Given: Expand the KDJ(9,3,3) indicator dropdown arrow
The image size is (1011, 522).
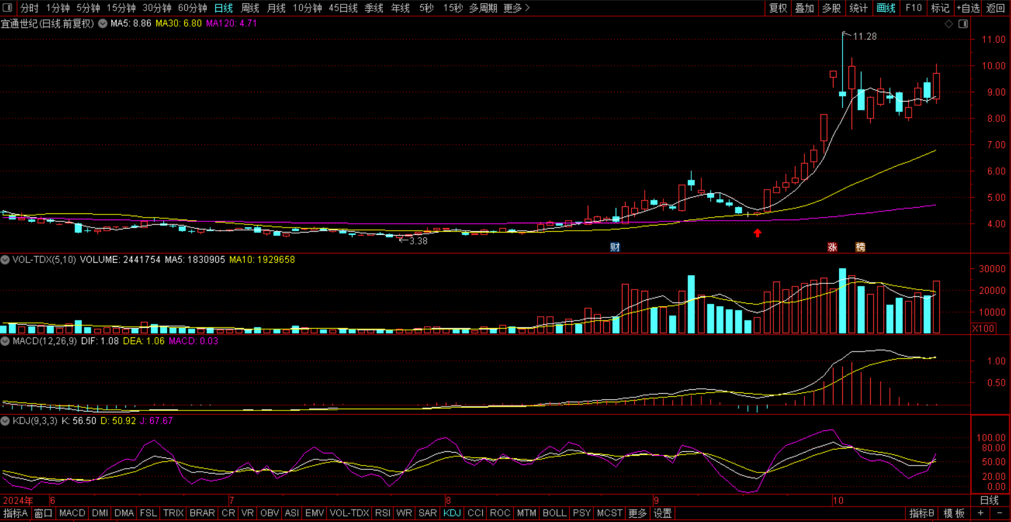Looking at the screenshot, I should [5, 421].
